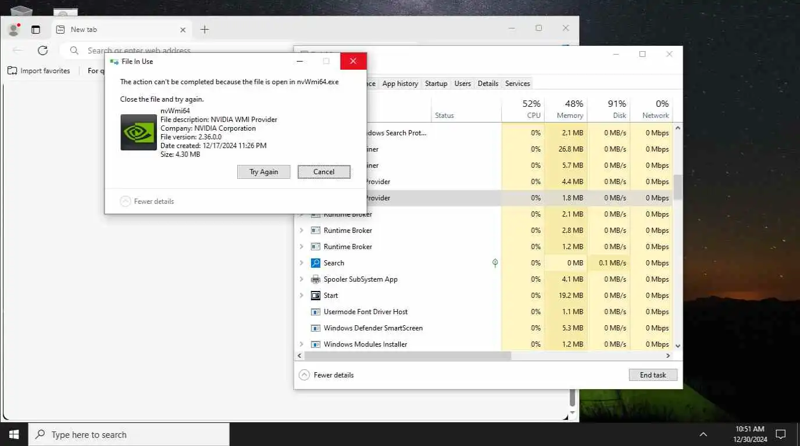Expand the Start process group
This screenshot has height=446, width=800.
301,296
